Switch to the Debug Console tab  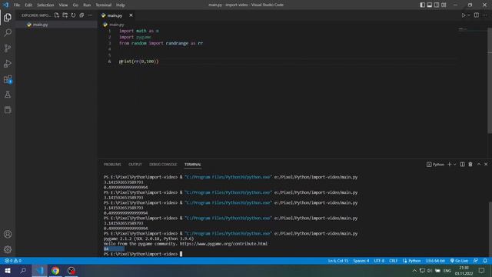[163, 164]
